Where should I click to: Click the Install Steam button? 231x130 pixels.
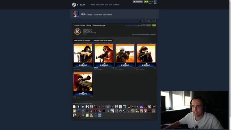[x=138, y=1]
